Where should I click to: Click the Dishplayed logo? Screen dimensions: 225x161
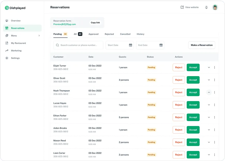[15, 8]
